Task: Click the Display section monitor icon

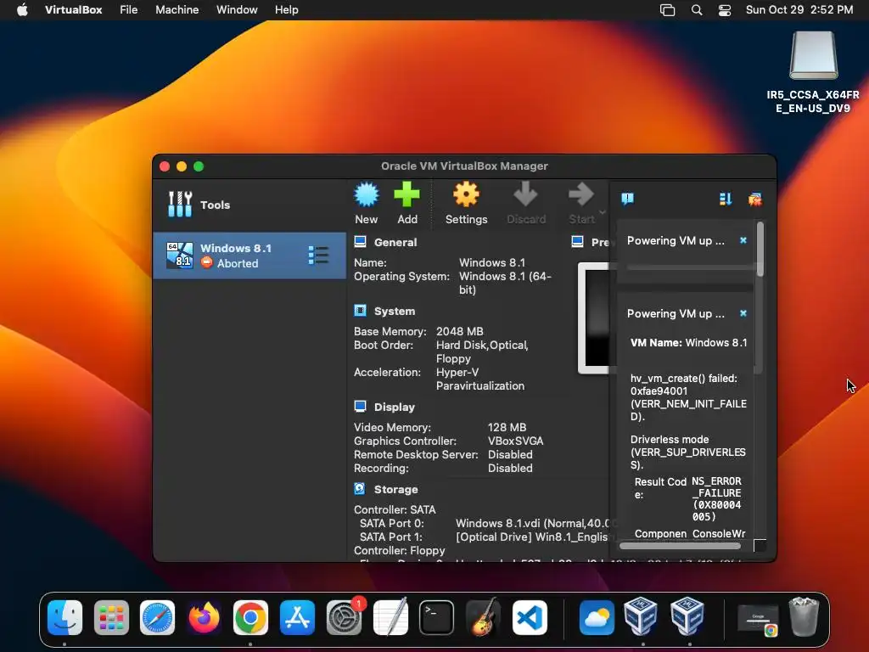Action: [x=360, y=407]
